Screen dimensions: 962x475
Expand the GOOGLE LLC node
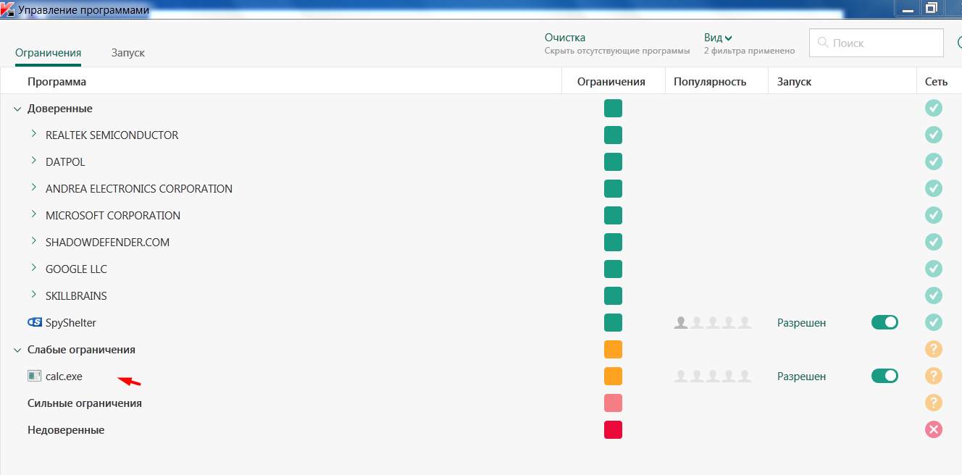click(34, 269)
